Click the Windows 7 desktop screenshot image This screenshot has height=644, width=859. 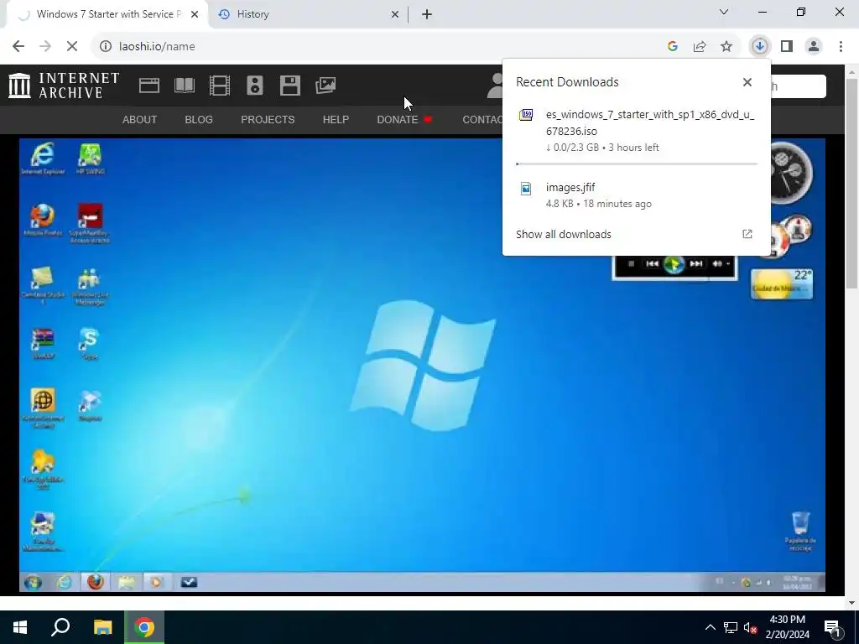[422, 365]
